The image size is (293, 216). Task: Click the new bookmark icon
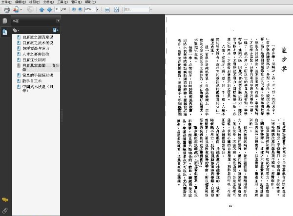click(56, 30)
